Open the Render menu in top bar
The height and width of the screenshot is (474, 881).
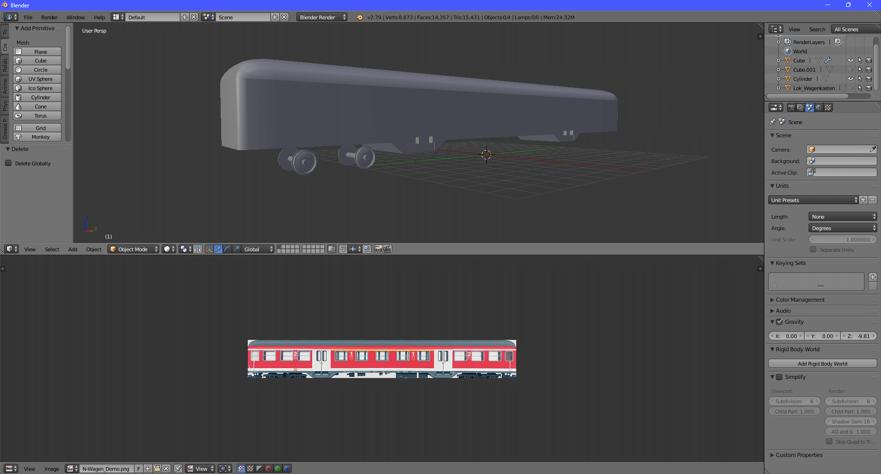click(x=49, y=17)
